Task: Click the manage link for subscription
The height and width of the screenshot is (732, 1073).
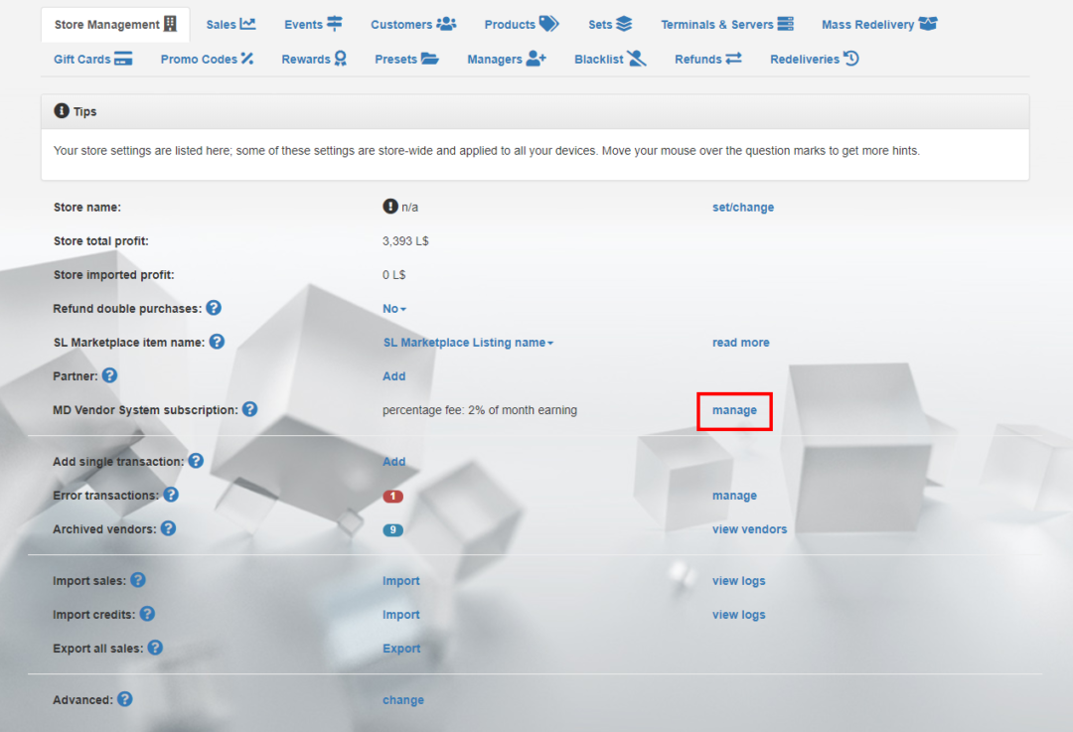Action: pos(734,409)
